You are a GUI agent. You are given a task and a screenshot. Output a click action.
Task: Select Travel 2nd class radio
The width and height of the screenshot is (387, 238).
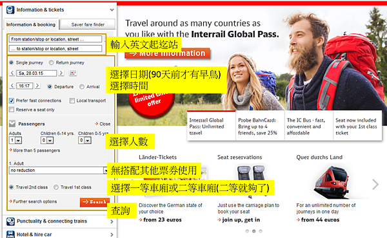click(12, 187)
